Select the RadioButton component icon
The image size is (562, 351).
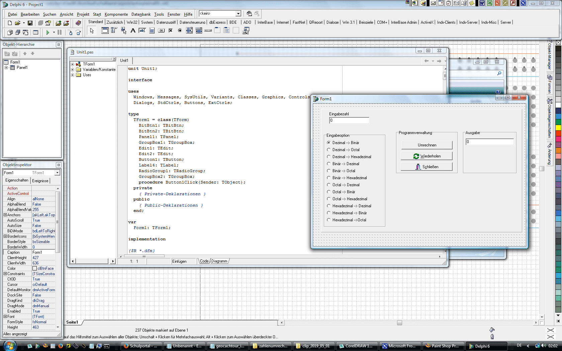(180, 30)
